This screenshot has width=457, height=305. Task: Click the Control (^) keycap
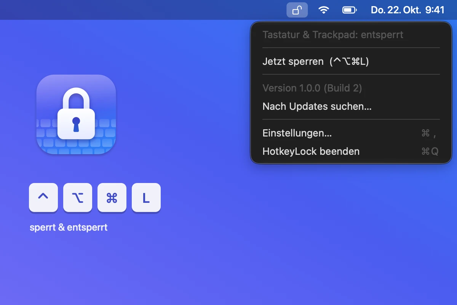tap(43, 197)
